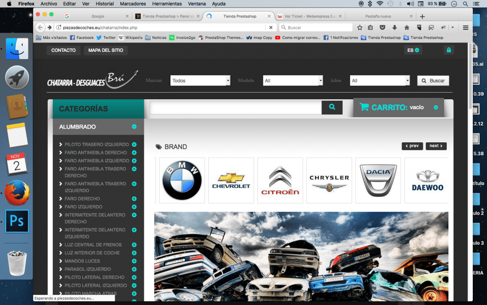Open the Historial menu
This screenshot has height=305, width=487.
pos(104,4)
